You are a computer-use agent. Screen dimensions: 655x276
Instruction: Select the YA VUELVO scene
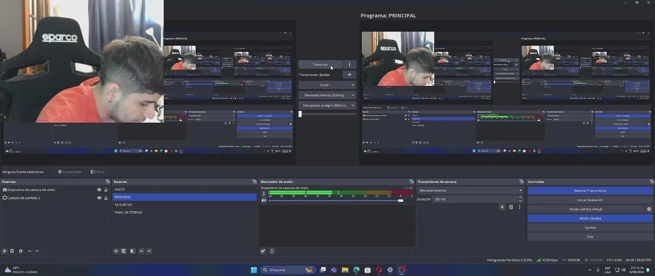pos(185,205)
